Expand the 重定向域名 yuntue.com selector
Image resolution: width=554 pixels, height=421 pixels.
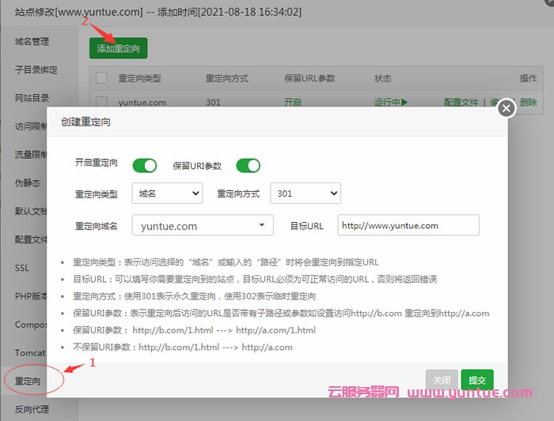[203, 226]
